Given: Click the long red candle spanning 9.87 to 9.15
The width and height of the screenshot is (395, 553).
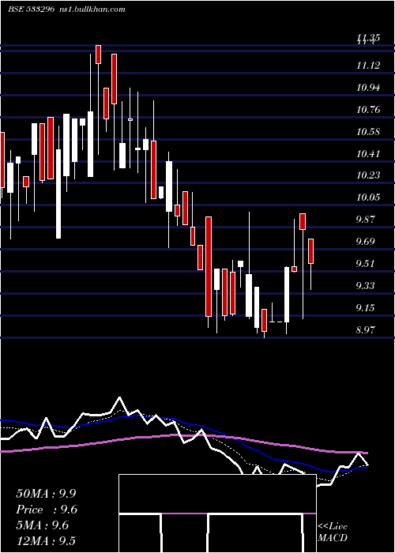Looking at the screenshot, I should (209, 266).
